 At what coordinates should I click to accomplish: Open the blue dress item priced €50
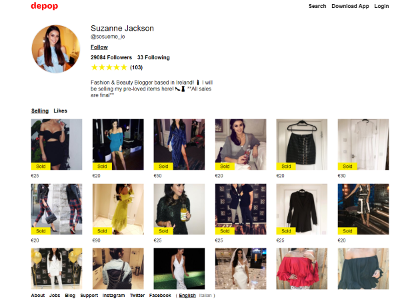click(x=179, y=145)
